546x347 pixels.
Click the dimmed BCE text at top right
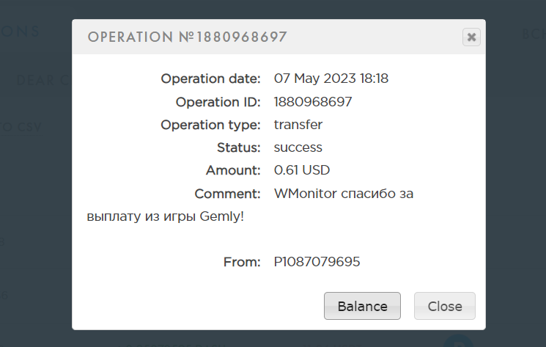533,34
